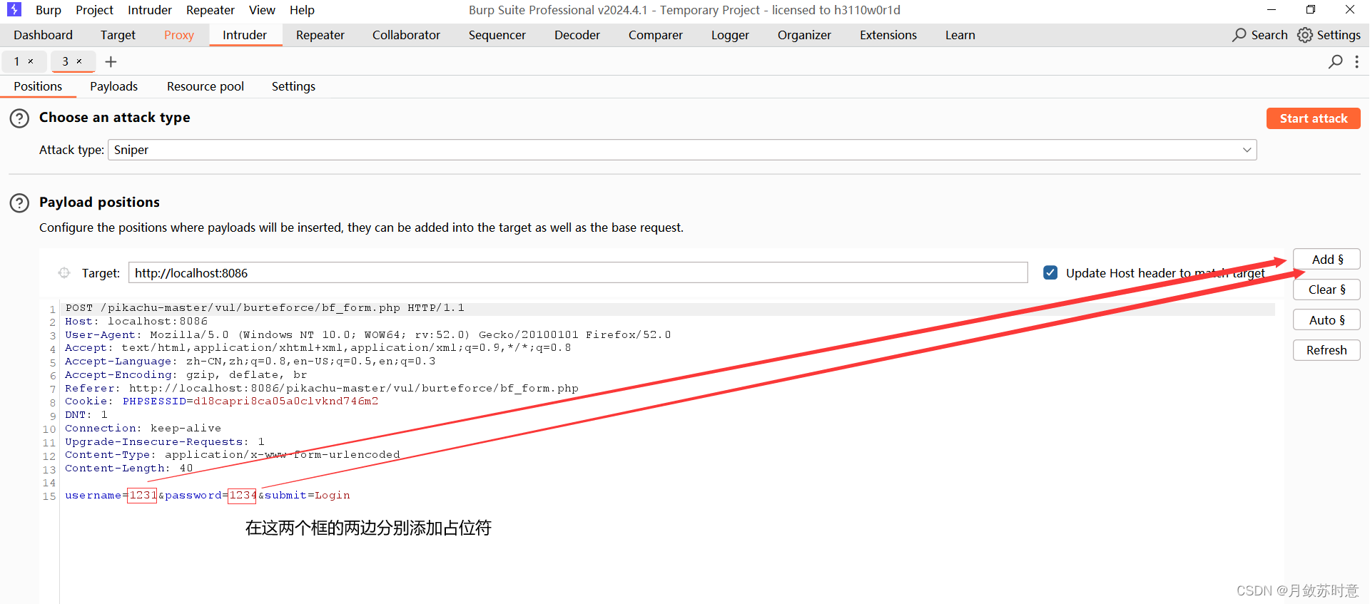Screen dimensions: 1370x604
Task: Click the POST request line in editor
Action: tap(265, 308)
